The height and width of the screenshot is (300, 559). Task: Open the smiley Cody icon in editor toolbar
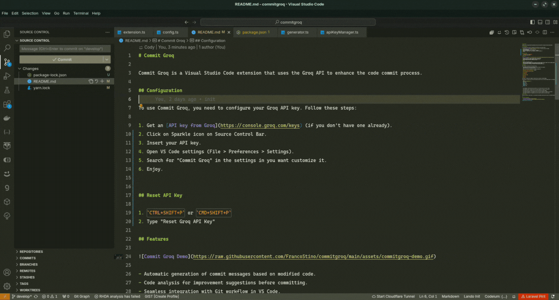499,32
